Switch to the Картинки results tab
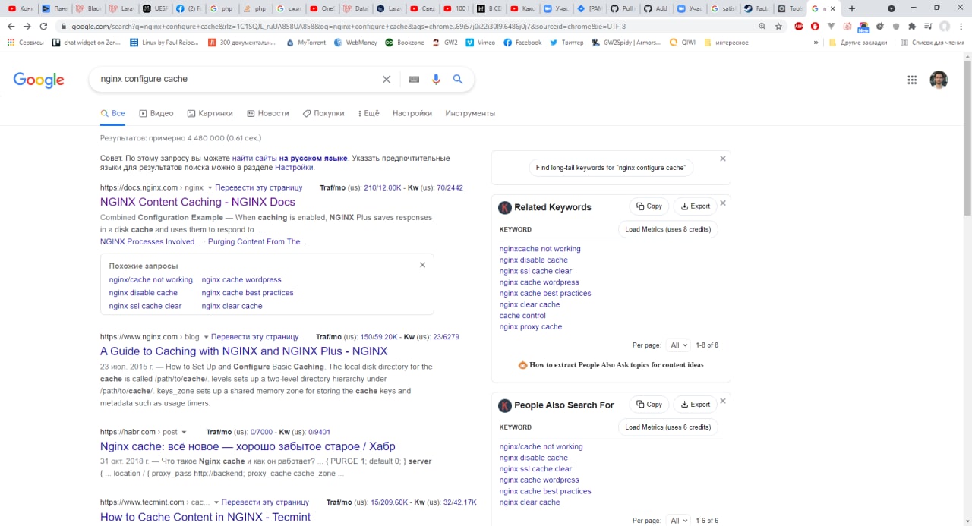Viewport: 972px width, 526px height. (x=210, y=113)
